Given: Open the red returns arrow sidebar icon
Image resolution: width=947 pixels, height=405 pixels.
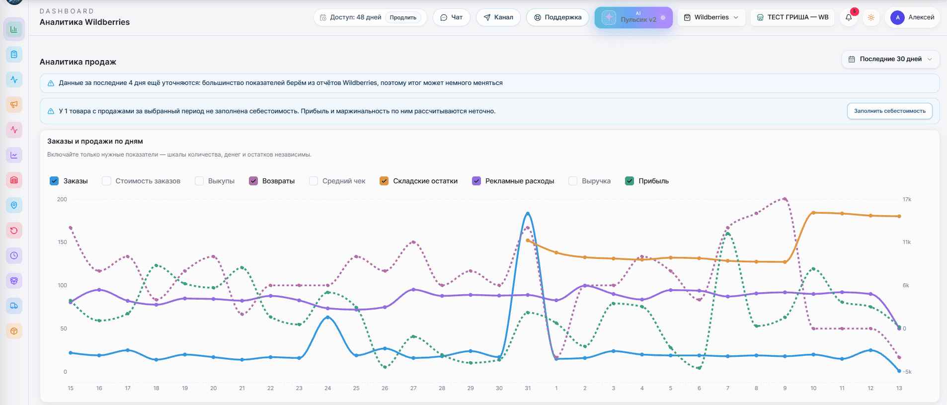Looking at the screenshot, I should click(14, 231).
